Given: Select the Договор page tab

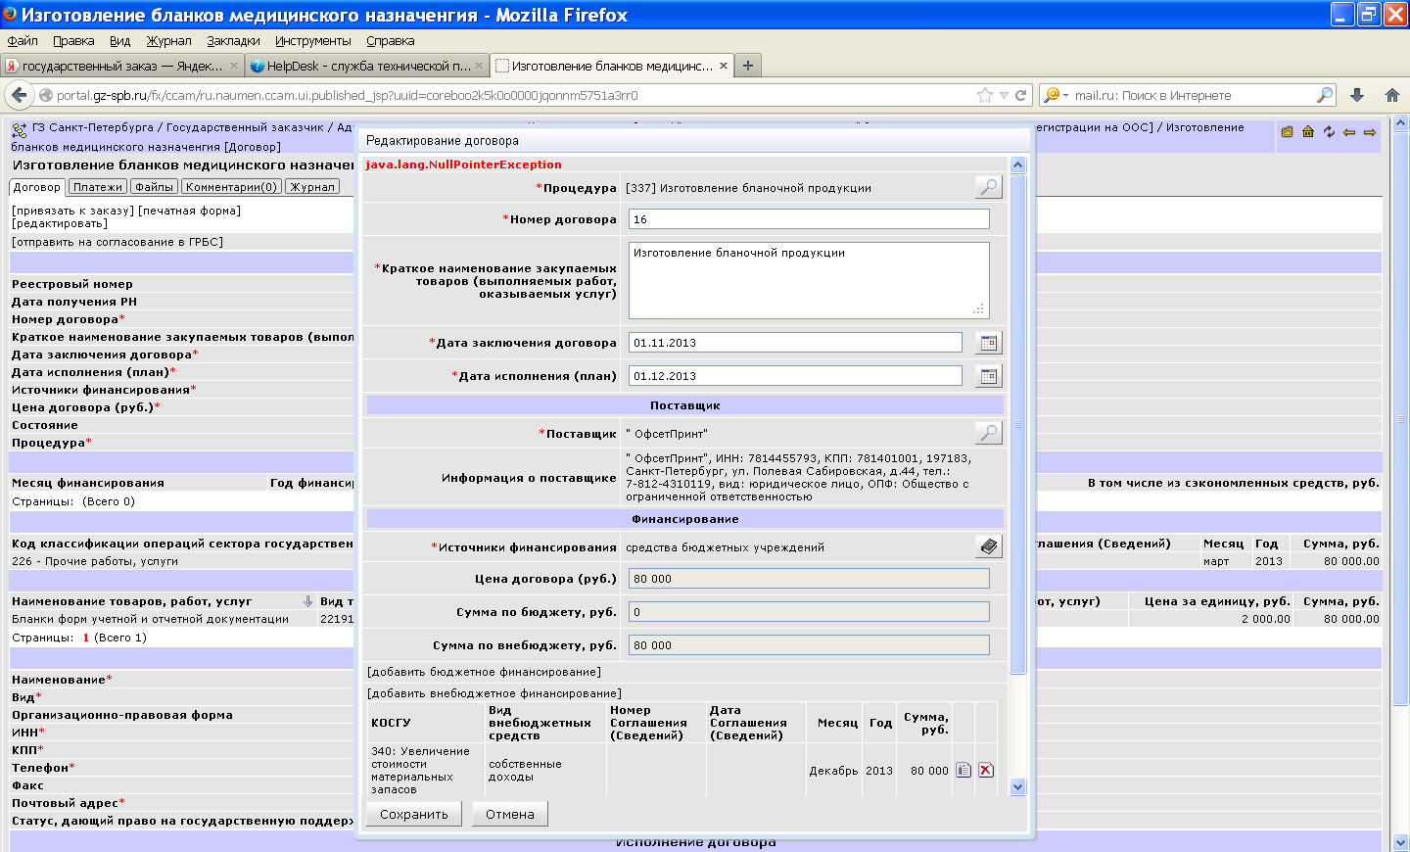Looking at the screenshot, I should coord(37,186).
